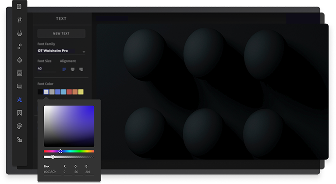Click the Alignment label

tap(68, 61)
